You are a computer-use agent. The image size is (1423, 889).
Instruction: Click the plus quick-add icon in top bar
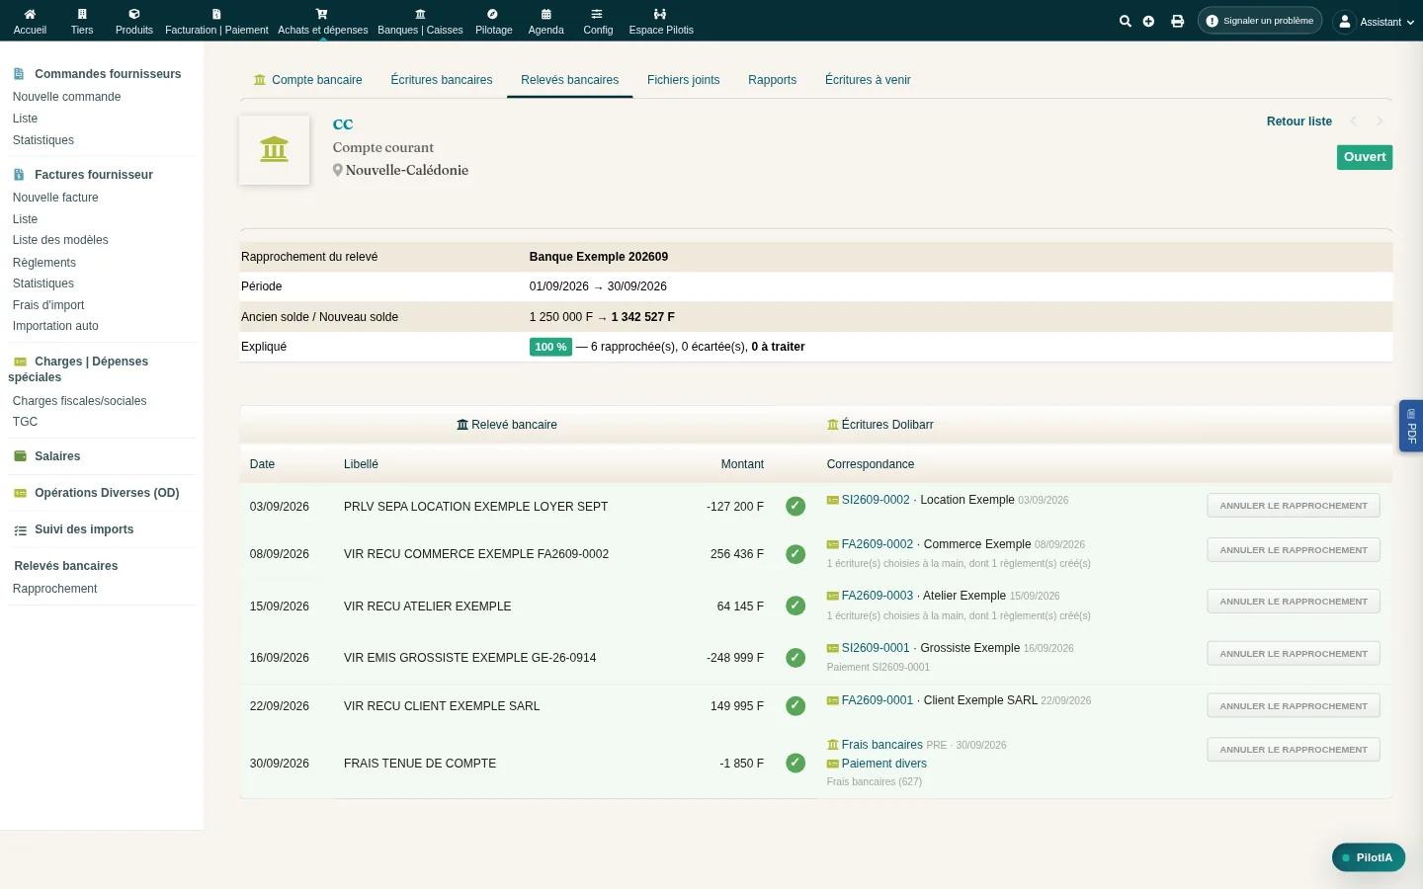click(x=1148, y=21)
